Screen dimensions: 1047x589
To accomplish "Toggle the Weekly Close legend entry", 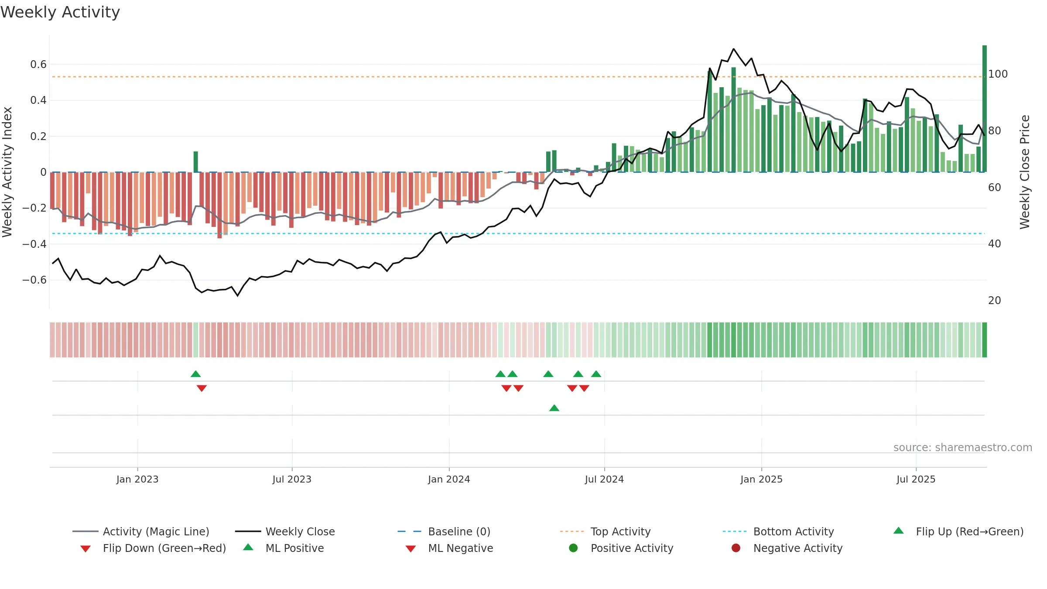I will point(285,531).
